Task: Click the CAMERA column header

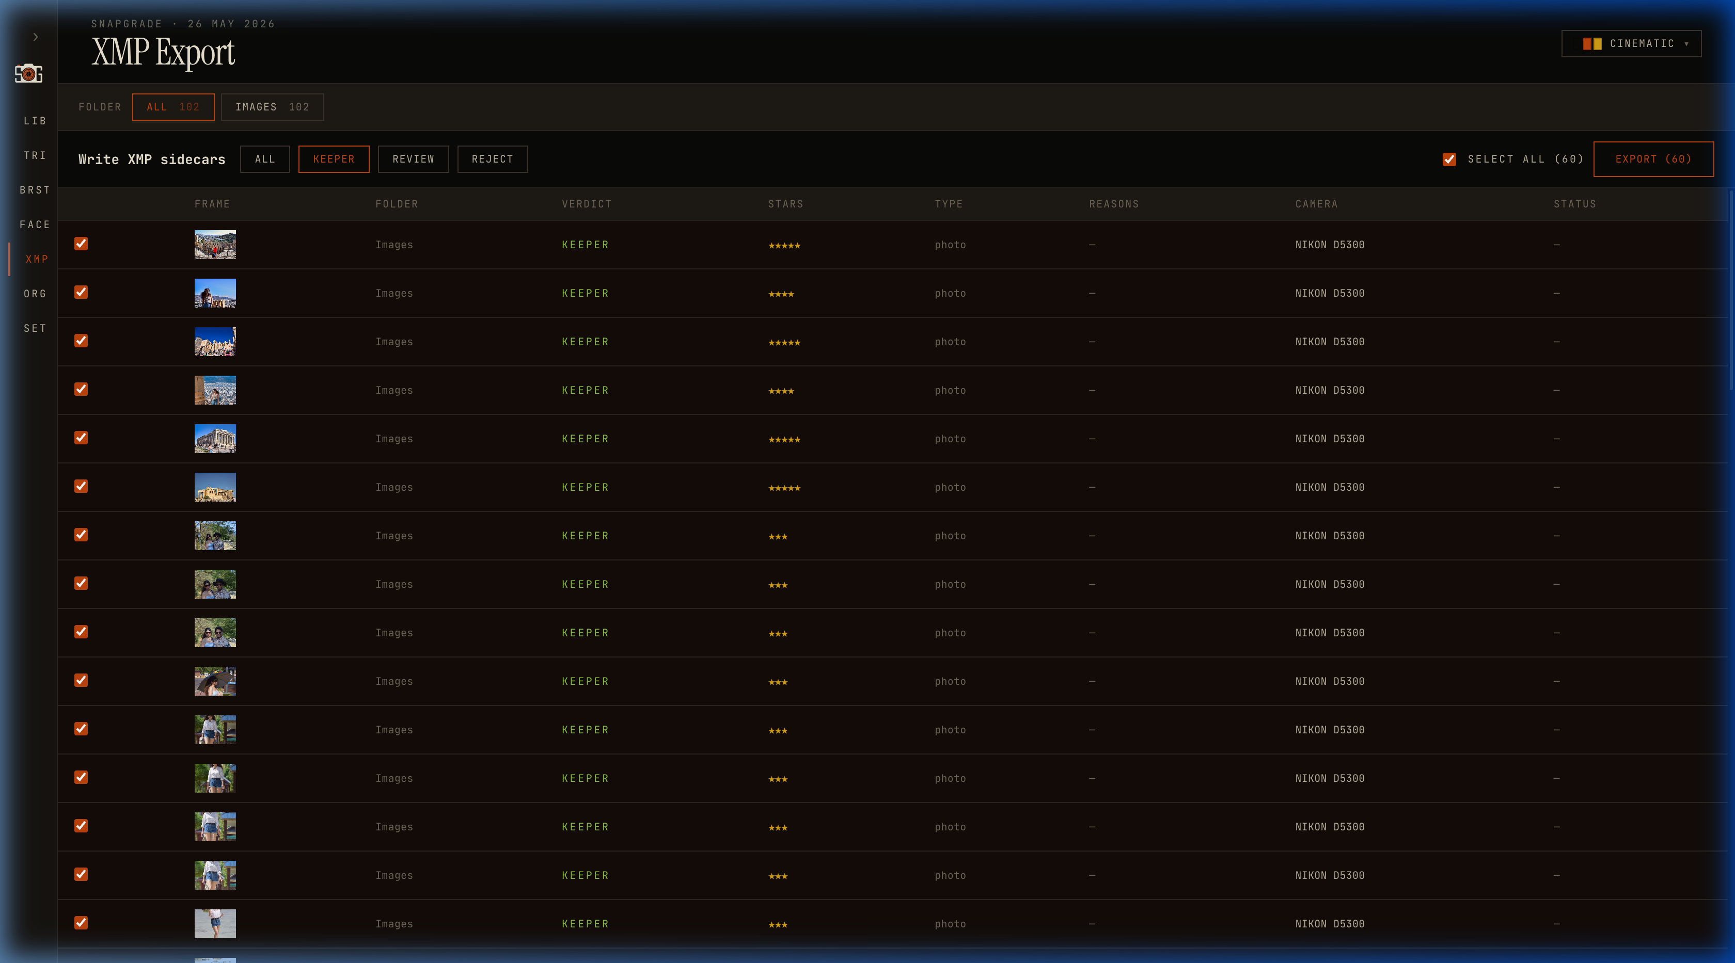Action: 1316,204
